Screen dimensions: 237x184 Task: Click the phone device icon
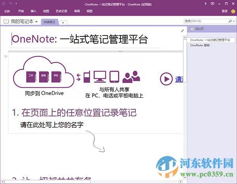pyautogui.click(x=87, y=77)
